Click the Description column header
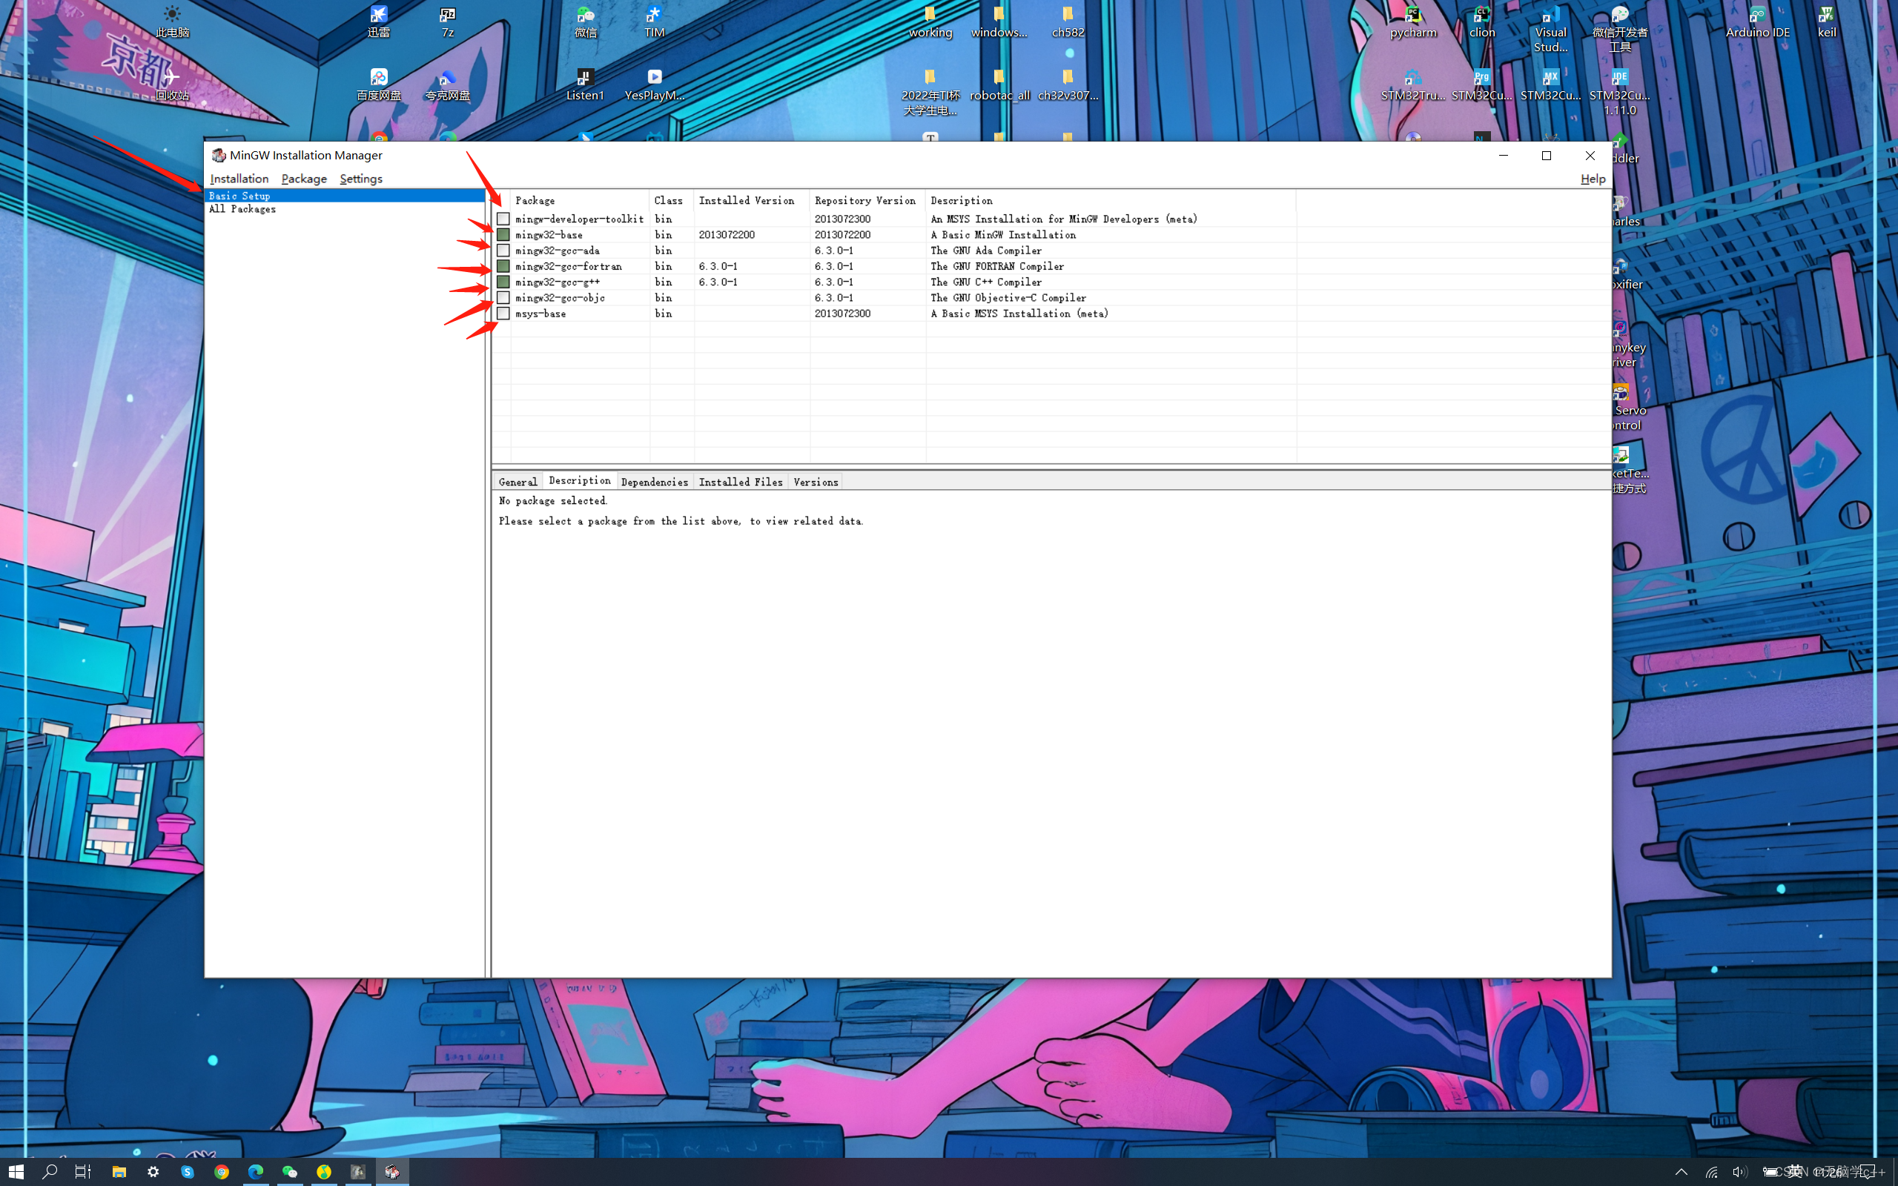 tap(1111, 201)
